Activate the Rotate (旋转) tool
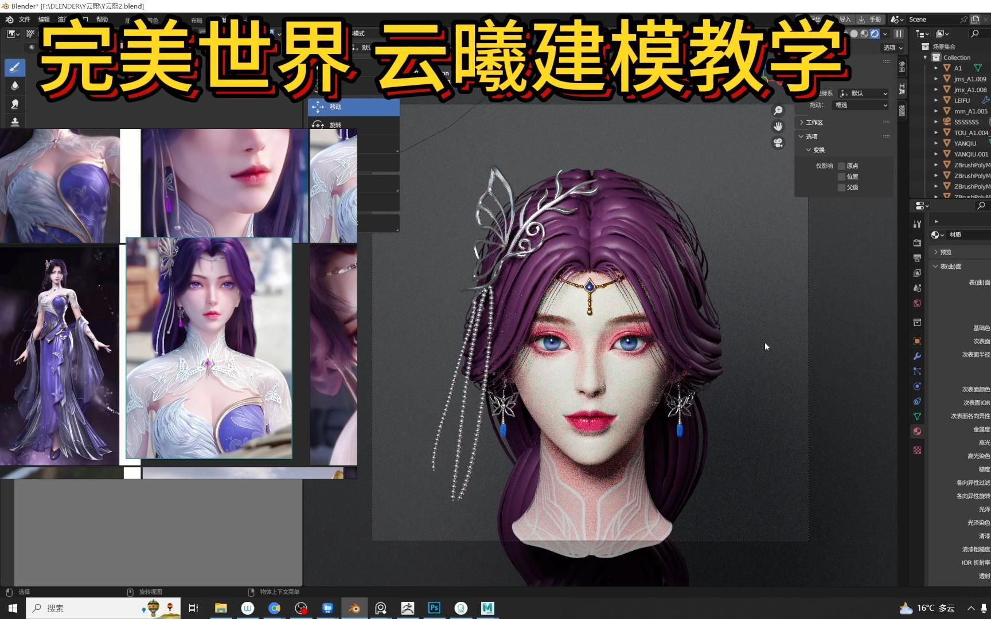The width and height of the screenshot is (991, 619). pos(354,125)
